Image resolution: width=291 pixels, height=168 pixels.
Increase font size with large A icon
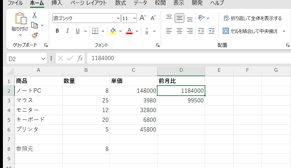point(143,18)
